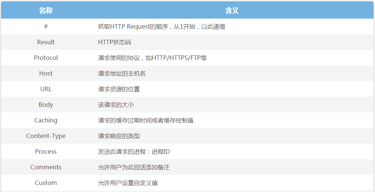Click the description 允许用户设置自定义值
Screen dimensions: 375x192
click(128, 183)
